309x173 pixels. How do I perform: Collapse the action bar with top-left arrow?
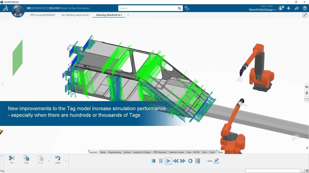point(2,156)
